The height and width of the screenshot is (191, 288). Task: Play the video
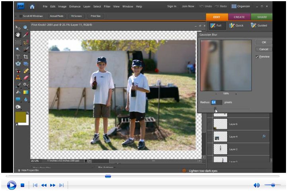(12, 185)
